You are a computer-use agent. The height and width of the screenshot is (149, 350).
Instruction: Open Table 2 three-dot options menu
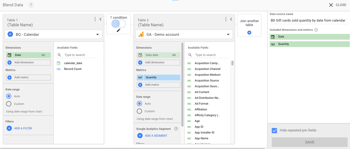coord(226,19)
